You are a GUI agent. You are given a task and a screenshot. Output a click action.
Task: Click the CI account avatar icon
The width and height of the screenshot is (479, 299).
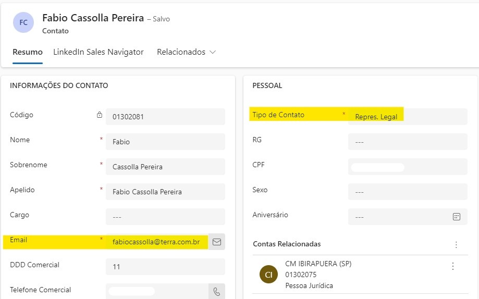pos(268,275)
